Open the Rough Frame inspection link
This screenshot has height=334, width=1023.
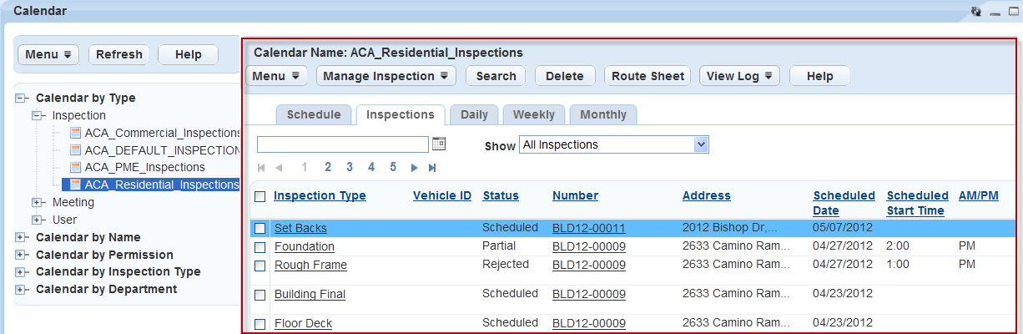pos(310,265)
